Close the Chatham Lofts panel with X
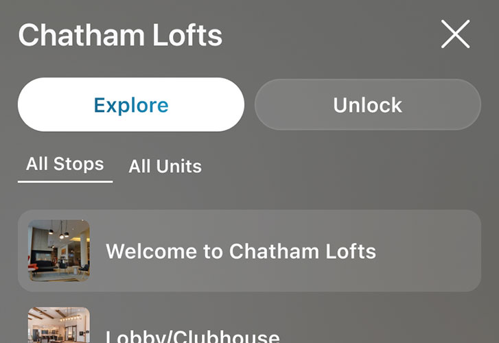499x343 pixels. pyautogui.click(x=455, y=34)
